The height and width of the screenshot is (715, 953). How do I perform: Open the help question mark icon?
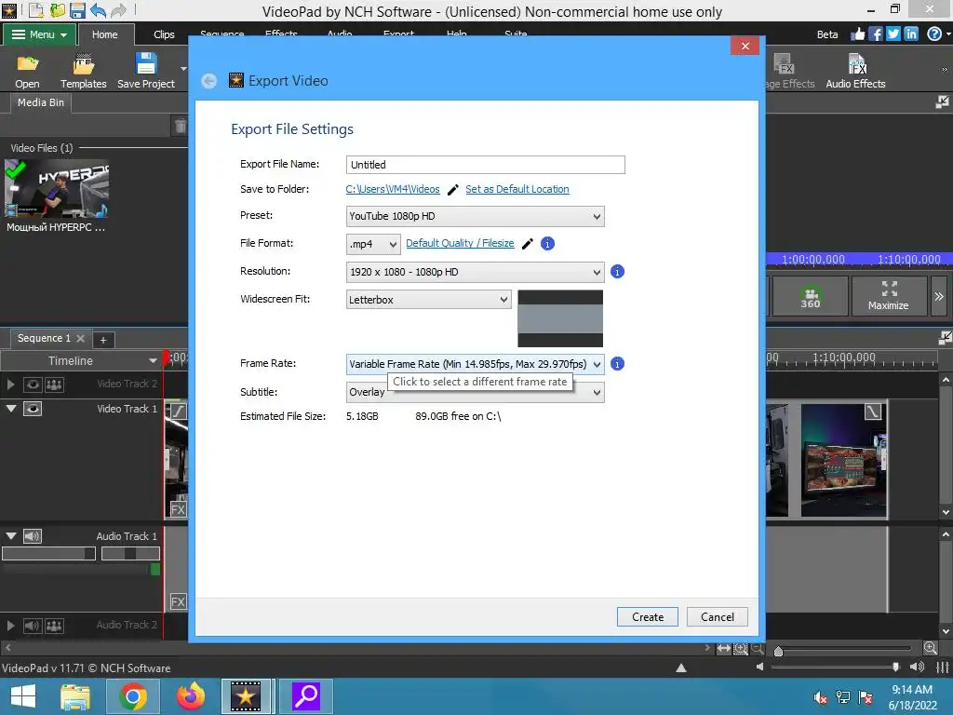click(934, 34)
